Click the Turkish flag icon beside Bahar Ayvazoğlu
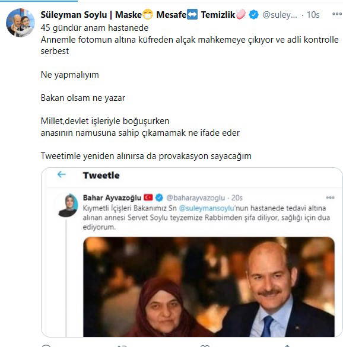 pyautogui.click(x=148, y=197)
